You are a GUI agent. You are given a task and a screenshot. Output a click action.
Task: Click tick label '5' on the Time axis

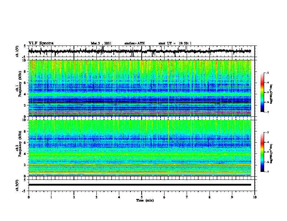[x=142, y=197]
